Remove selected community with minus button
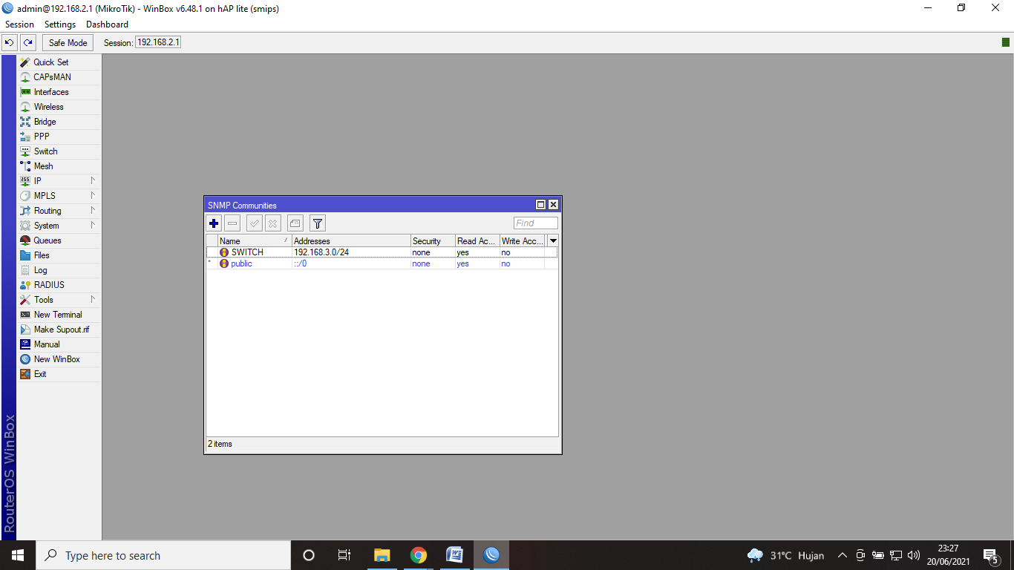Image resolution: width=1014 pixels, height=570 pixels. pyautogui.click(x=232, y=223)
